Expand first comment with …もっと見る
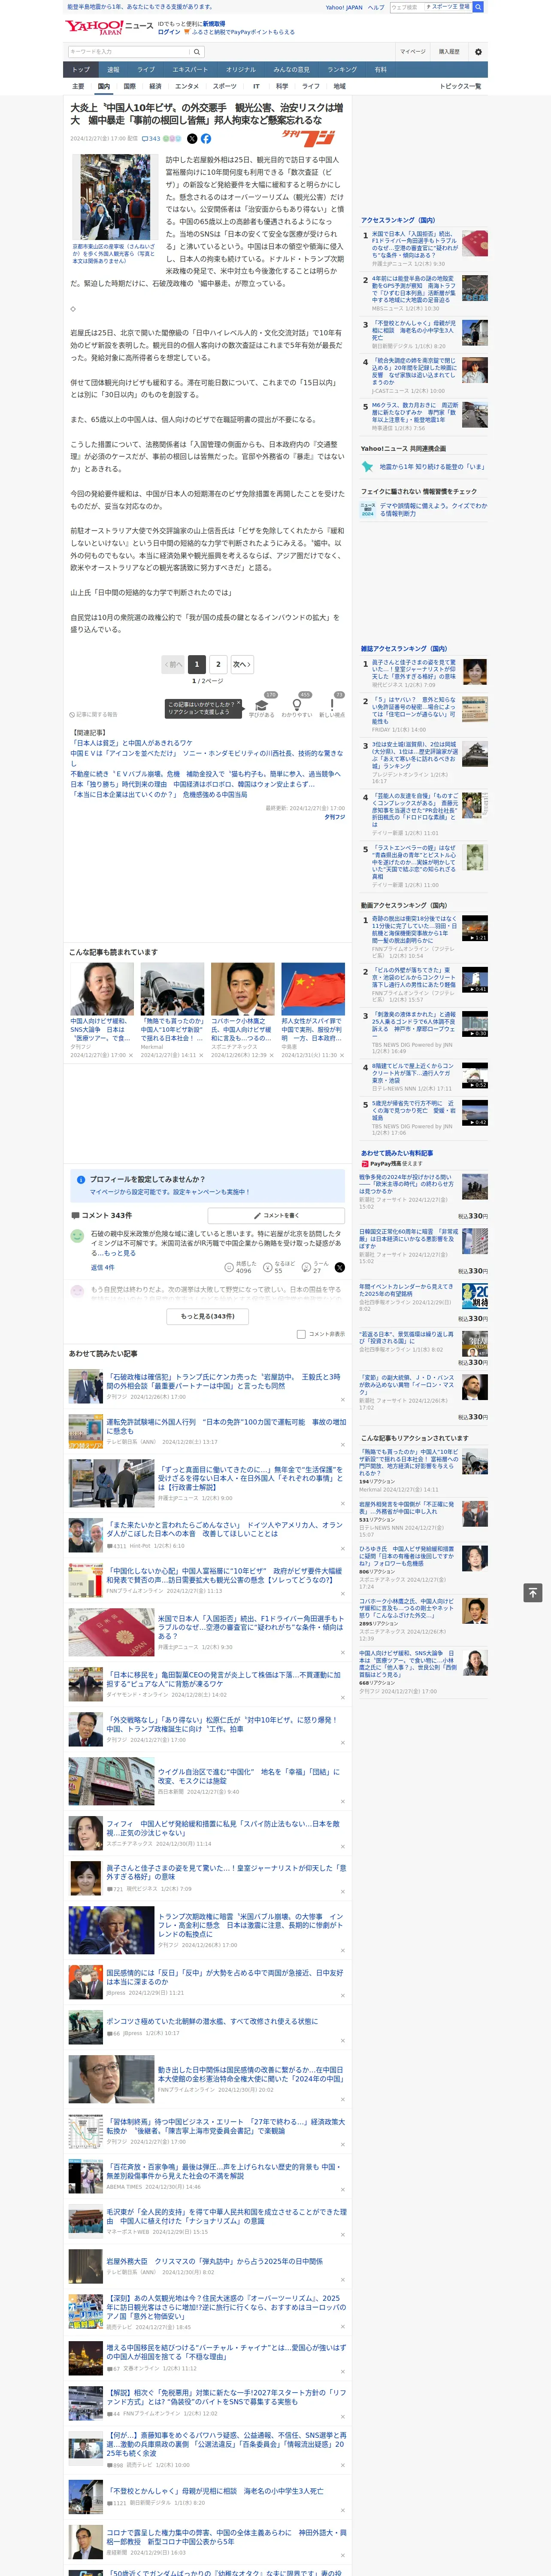Viewport: 551px width, 2576px height. pos(117,1253)
